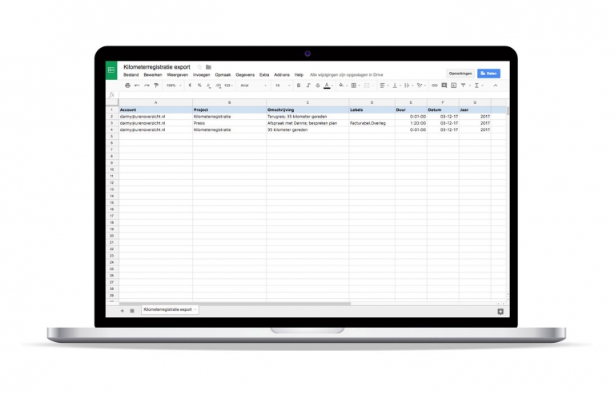Open the Weergeven menu
This screenshot has height=394, width=615.
pos(177,75)
